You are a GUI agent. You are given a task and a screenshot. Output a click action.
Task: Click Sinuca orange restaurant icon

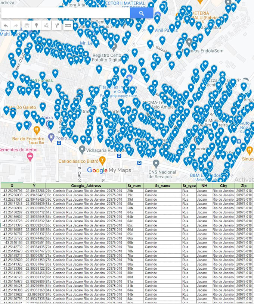[250, 150]
